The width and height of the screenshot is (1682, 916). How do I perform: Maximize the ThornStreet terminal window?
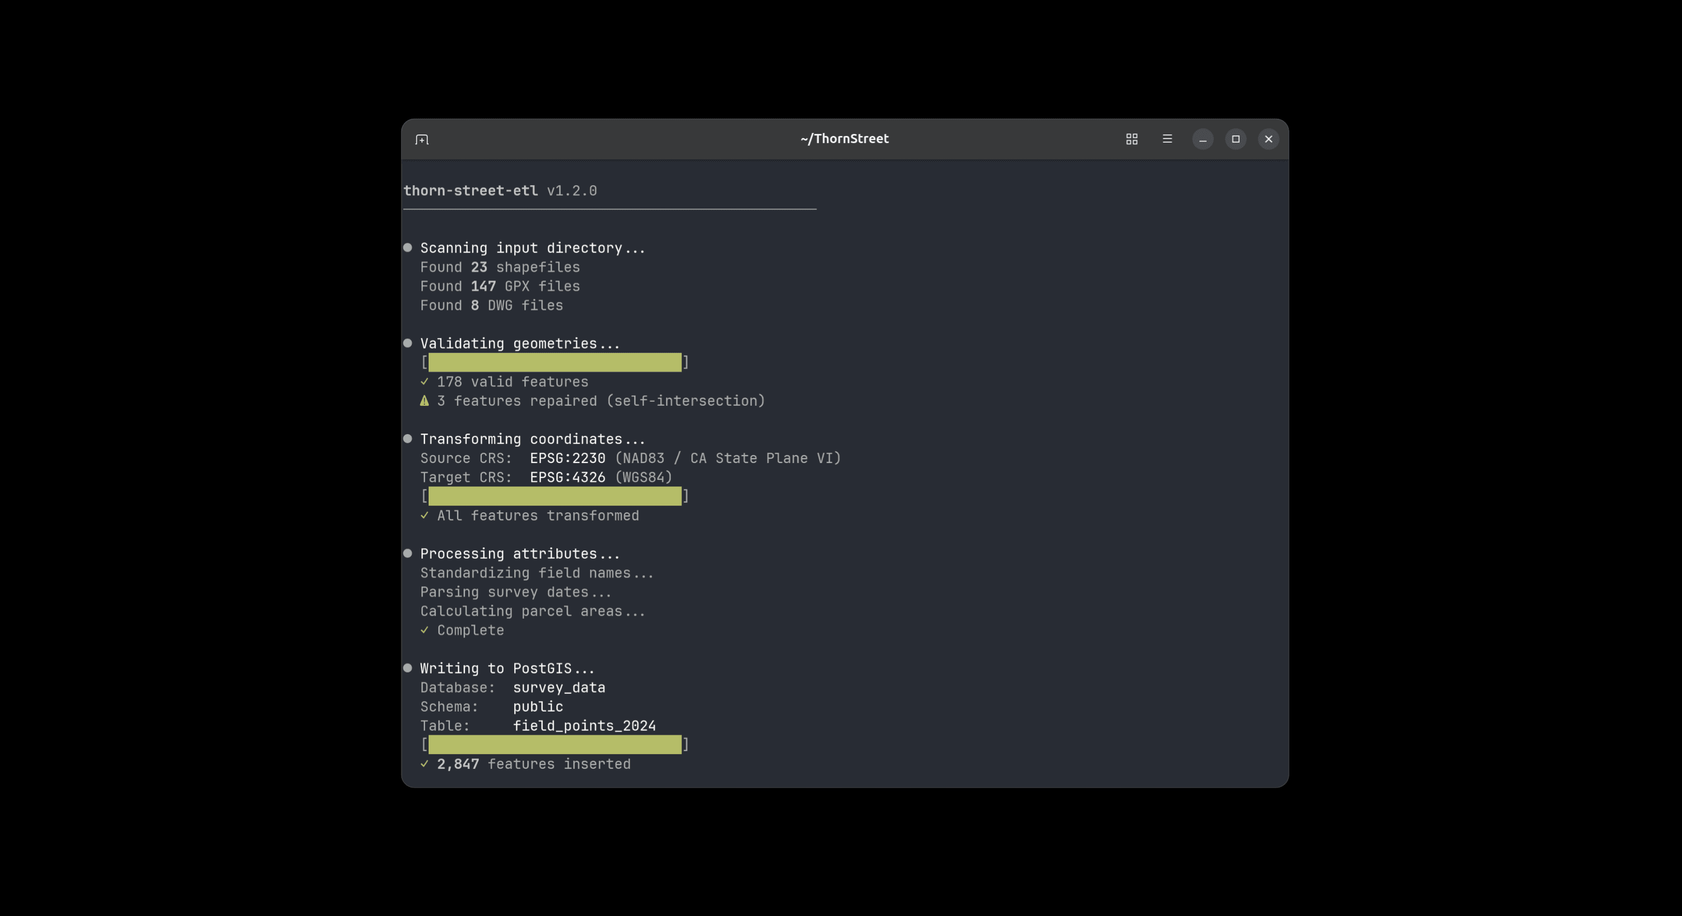point(1235,139)
